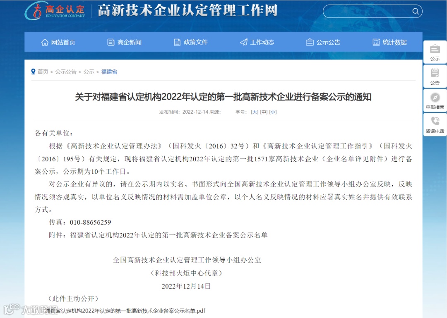Click the briefcase icon beside 公示公告

(x=310, y=43)
